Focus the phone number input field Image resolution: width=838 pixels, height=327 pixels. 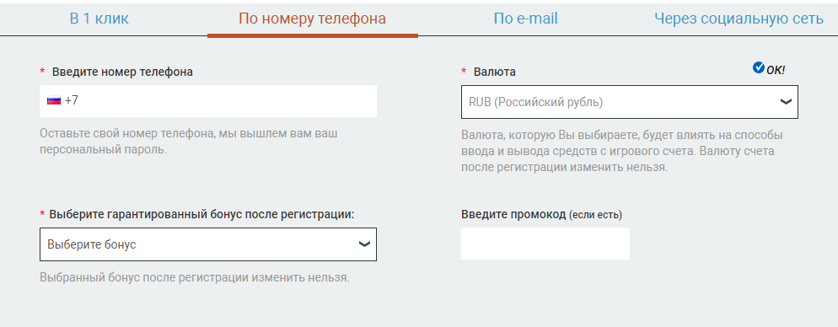208,101
